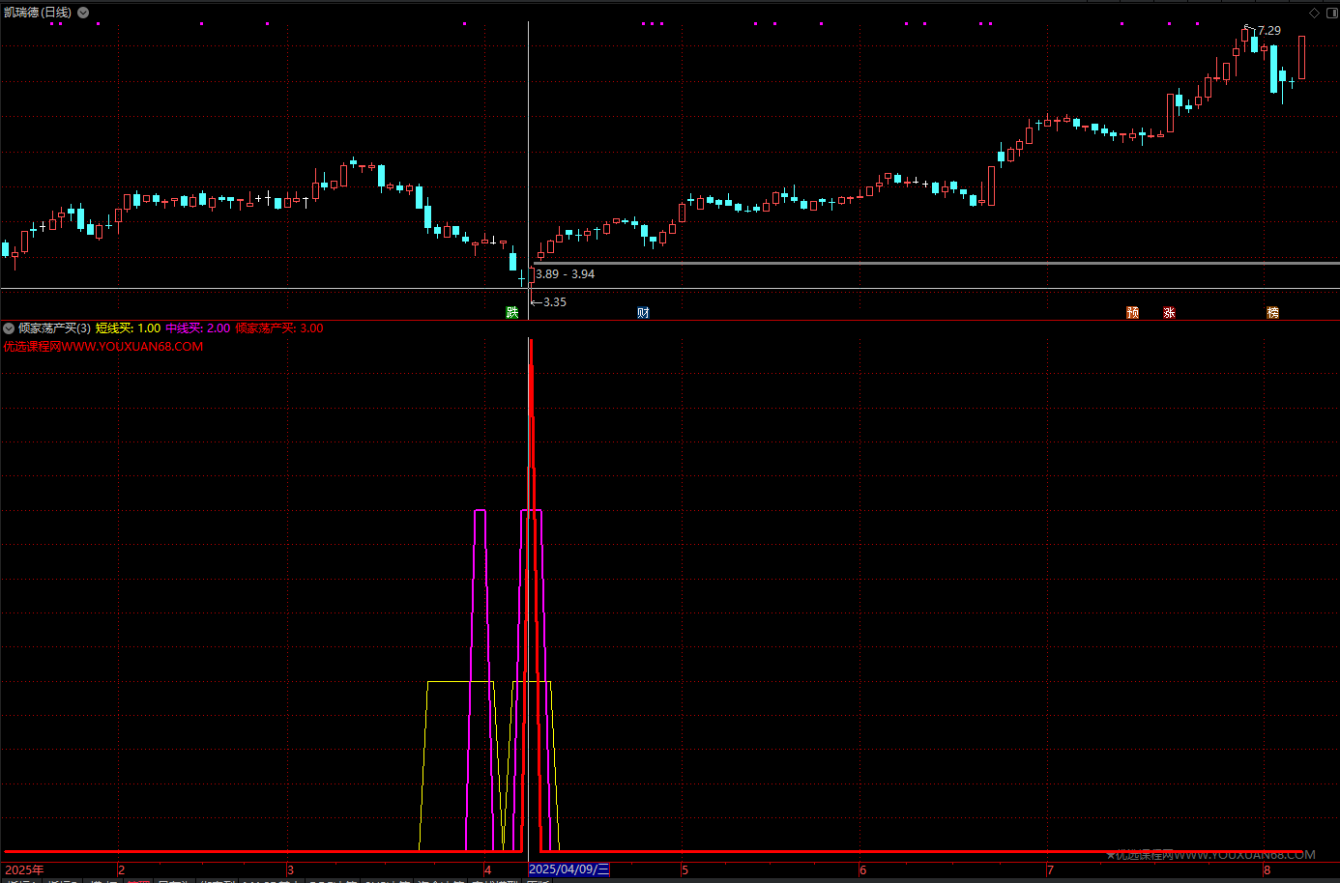Click the blue 财 financial report marker
The height and width of the screenshot is (883, 1340).
pos(643,312)
